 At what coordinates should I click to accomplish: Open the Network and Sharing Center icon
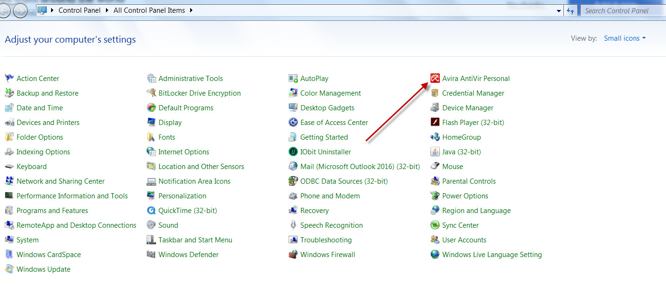[9, 181]
